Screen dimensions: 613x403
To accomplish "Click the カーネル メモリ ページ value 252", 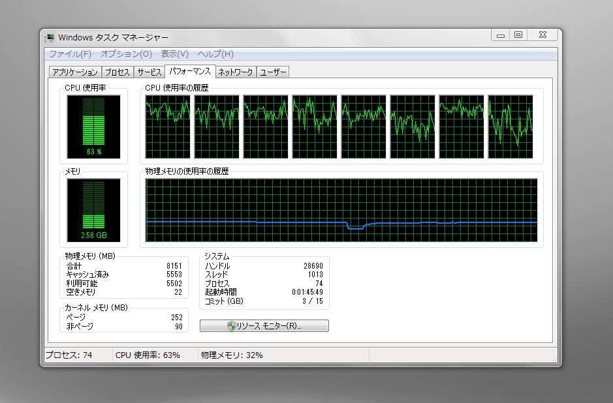I will (177, 318).
